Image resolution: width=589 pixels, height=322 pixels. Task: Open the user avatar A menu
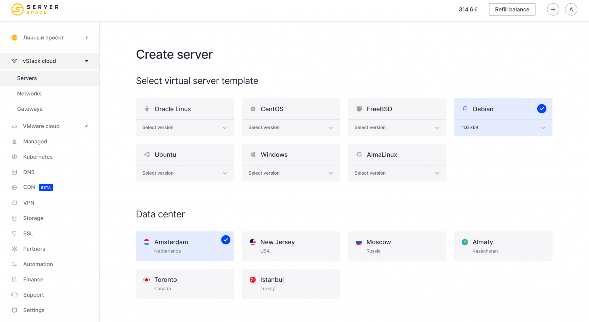(571, 9)
